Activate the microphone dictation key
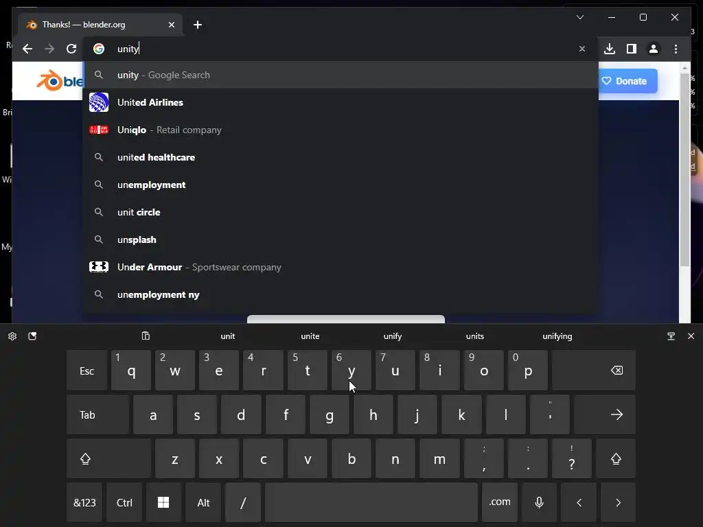The height and width of the screenshot is (527, 703). [x=540, y=502]
